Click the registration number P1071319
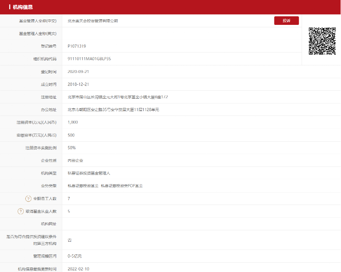Image resolution: width=341 pixels, height=272 pixels. tap(77, 46)
